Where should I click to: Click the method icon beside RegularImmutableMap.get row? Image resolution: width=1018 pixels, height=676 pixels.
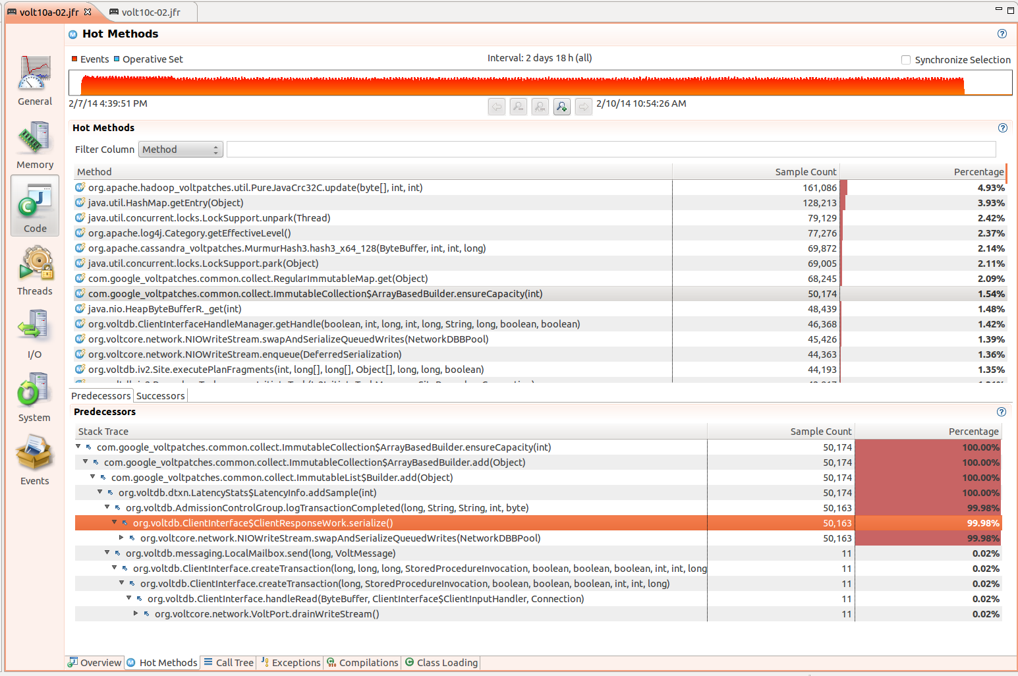coord(80,279)
